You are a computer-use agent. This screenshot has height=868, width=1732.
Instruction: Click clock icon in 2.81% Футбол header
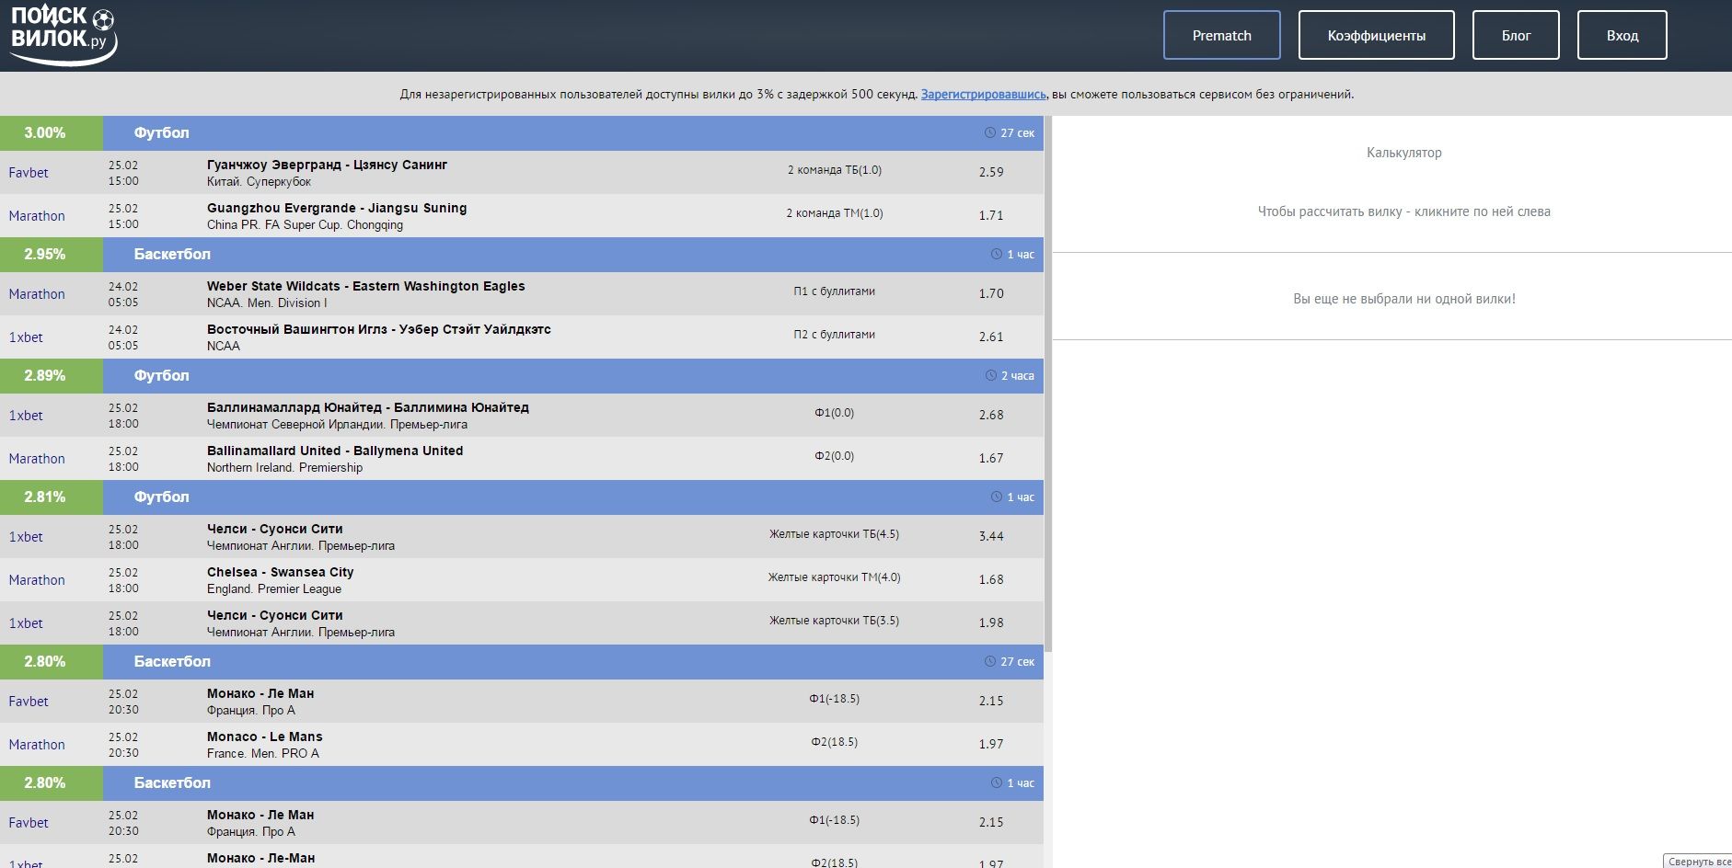coord(996,497)
